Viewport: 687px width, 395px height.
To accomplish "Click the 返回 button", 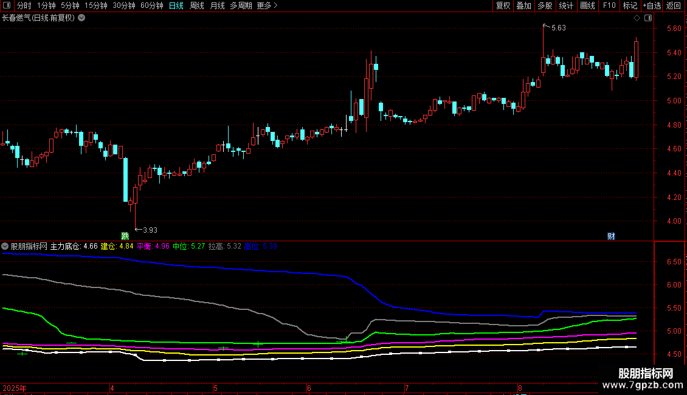I will [674, 5].
